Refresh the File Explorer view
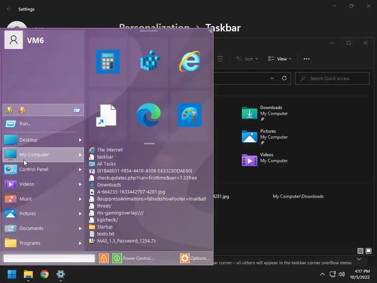Screen dimensions: 377x283 [x=284, y=78]
